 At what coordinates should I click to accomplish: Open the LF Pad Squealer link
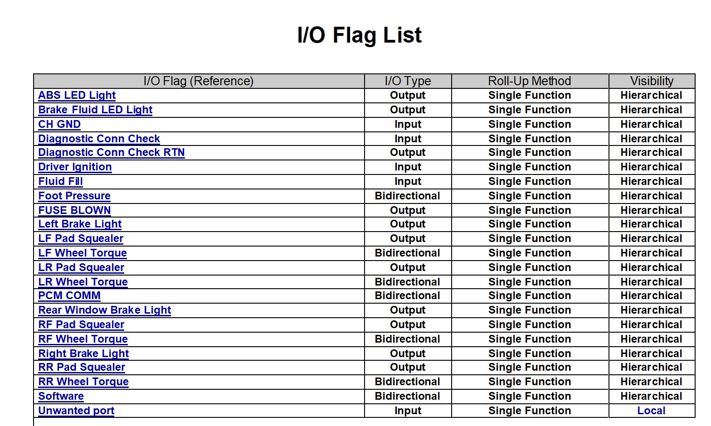[81, 238]
